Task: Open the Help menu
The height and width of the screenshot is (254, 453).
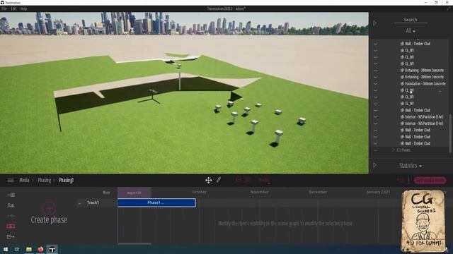Action: 23,8
